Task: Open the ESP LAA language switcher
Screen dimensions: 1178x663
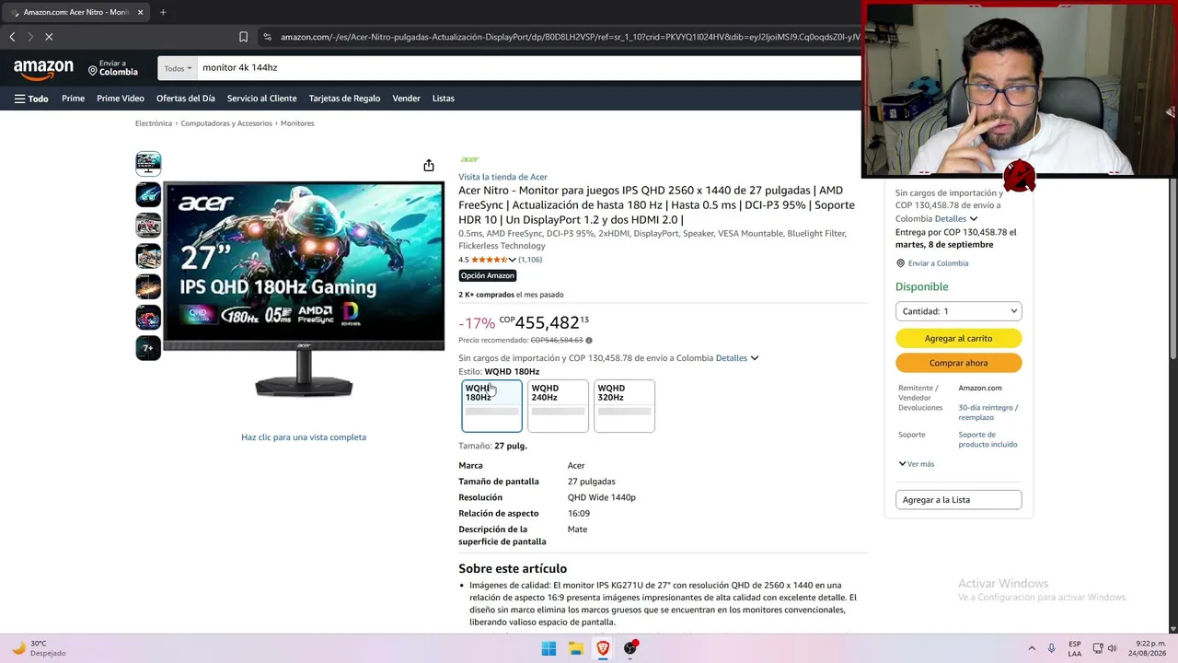Action: 1075,648
